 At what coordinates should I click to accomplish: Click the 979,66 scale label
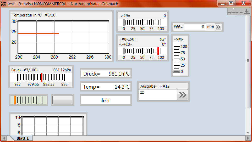pyautogui.click(x=33, y=84)
